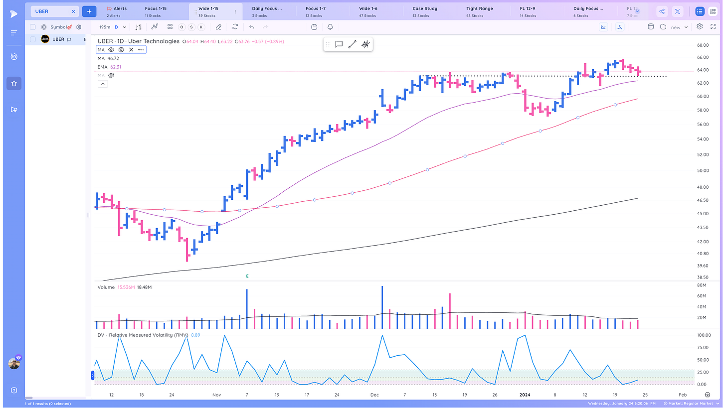Open the timeframe dropdown next to 195m D
The image size is (726, 408).
pos(125,27)
